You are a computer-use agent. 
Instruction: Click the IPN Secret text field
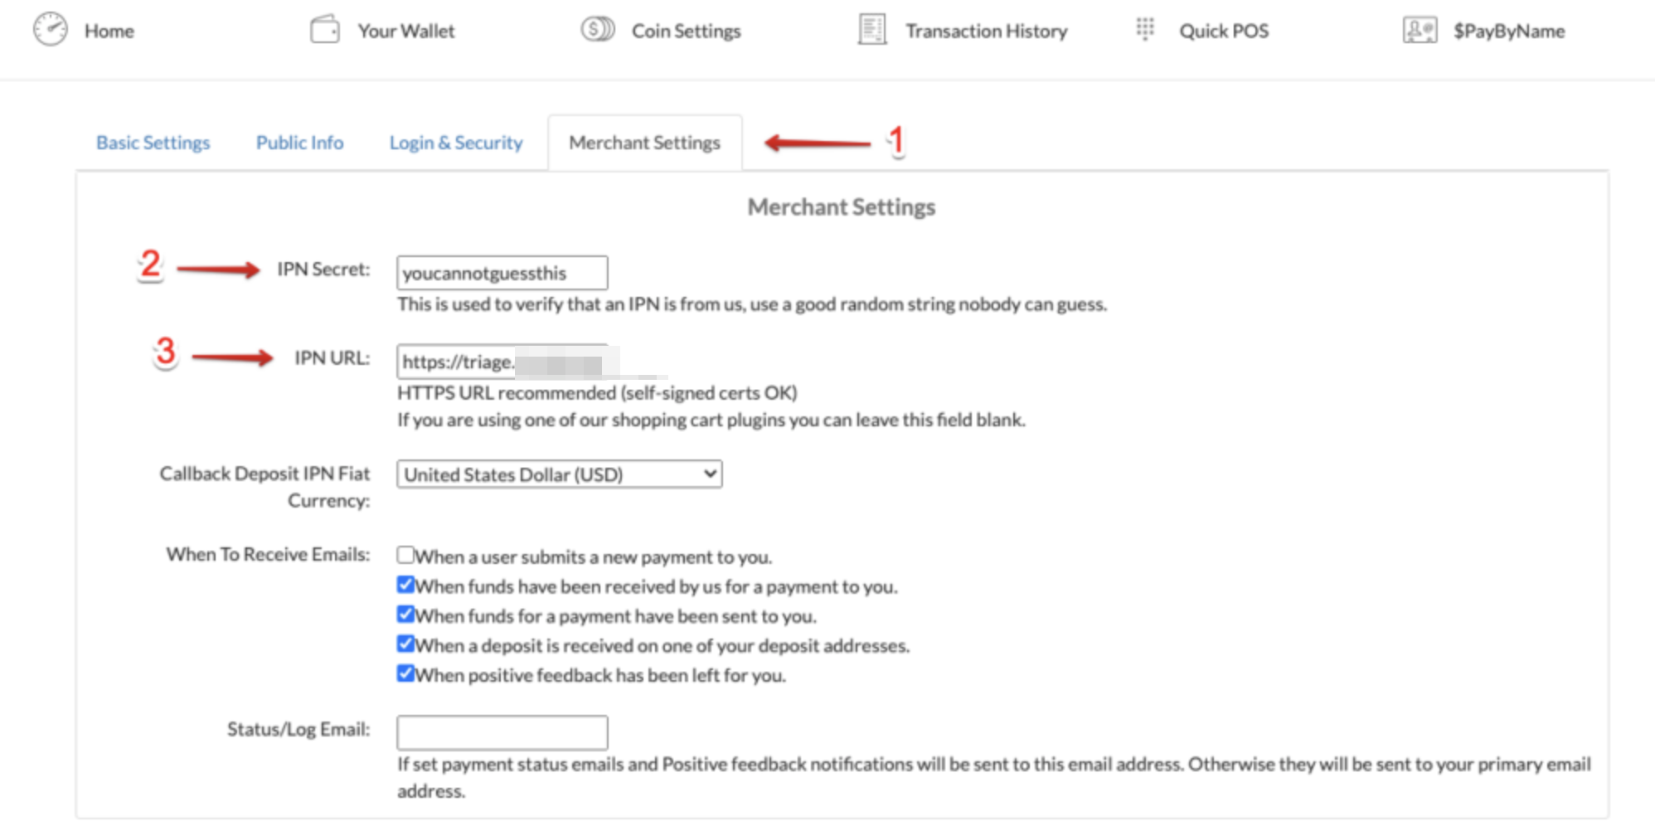point(502,273)
